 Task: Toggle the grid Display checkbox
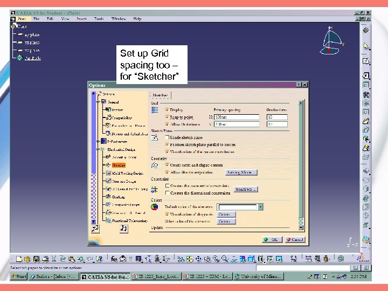(167, 109)
